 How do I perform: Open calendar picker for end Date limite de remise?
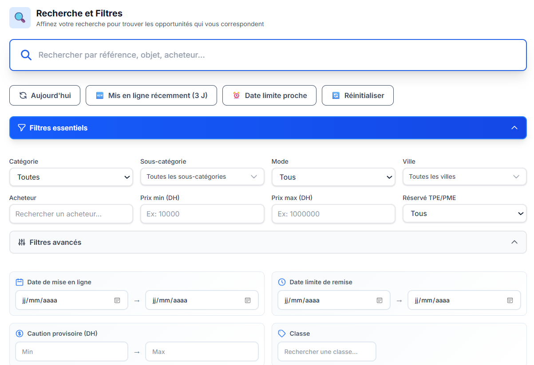(510, 300)
